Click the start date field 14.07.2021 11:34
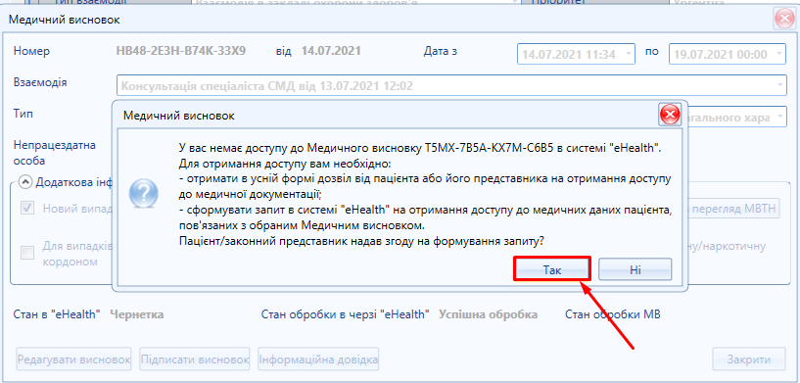Image resolution: width=800 pixels, height=383 pixels. [x=576, y=54]
